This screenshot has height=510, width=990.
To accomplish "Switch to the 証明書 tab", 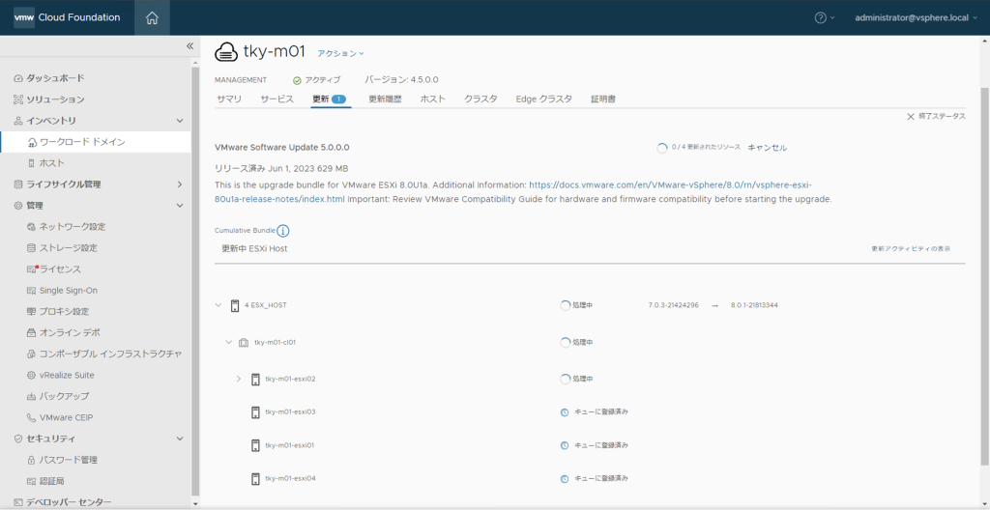I will click(603, 99).
